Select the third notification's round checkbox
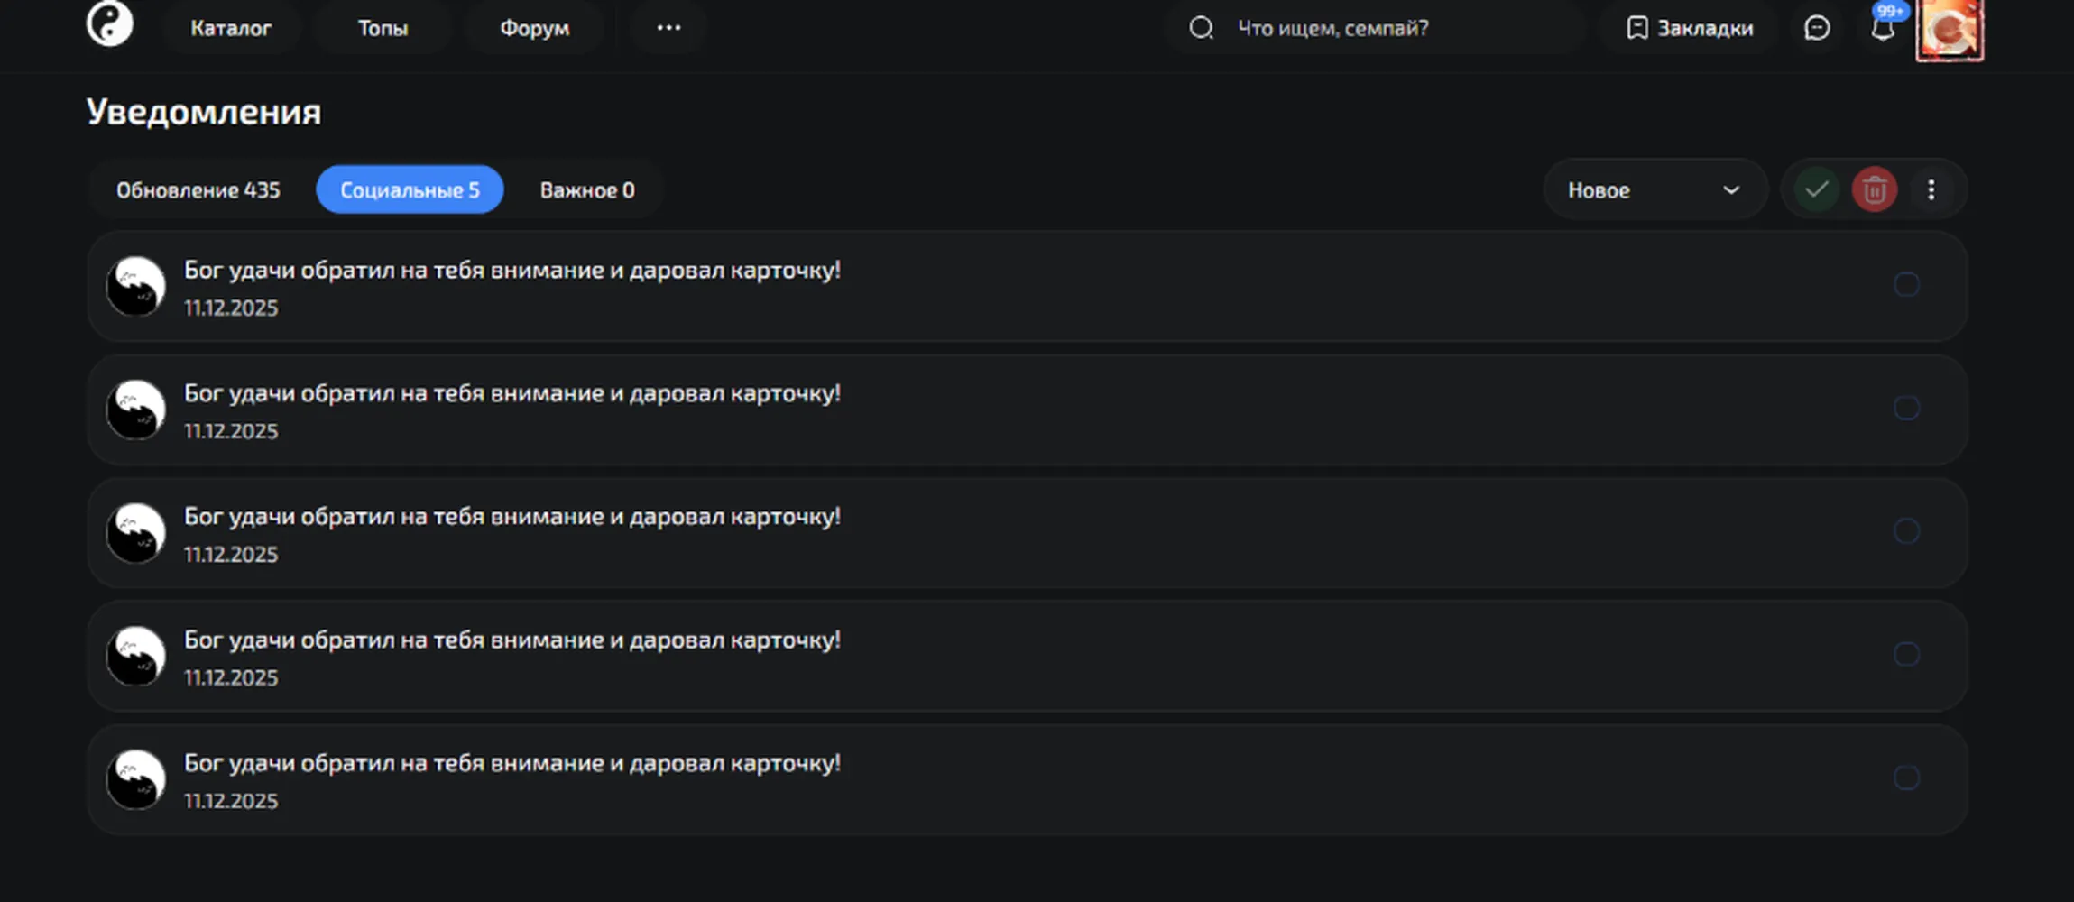The height and width of the screenshot is (902, 2074). point(1905,530)
